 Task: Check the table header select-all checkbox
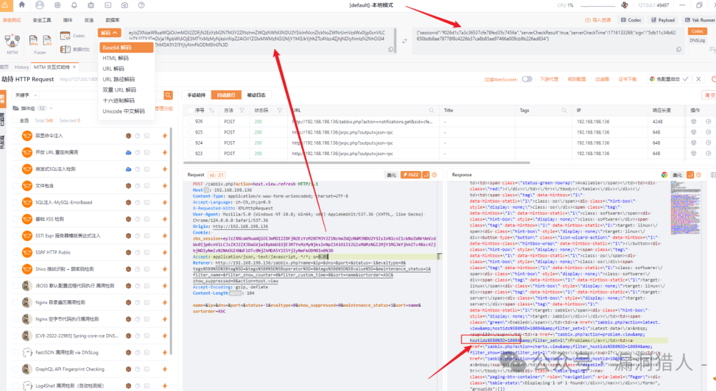pos(190,111)
